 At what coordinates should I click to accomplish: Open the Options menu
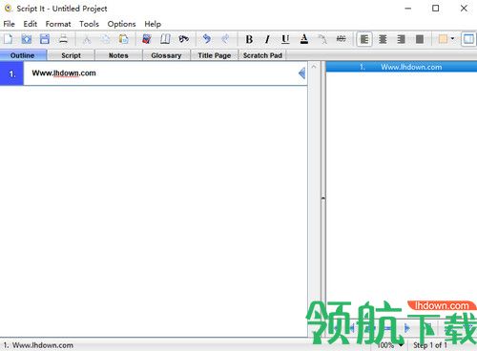(x=121, y=24)
